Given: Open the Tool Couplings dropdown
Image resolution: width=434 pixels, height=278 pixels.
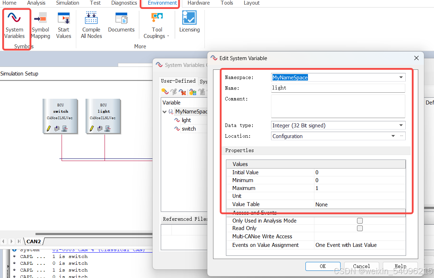Looking at the screenshot, I should 157,25.
